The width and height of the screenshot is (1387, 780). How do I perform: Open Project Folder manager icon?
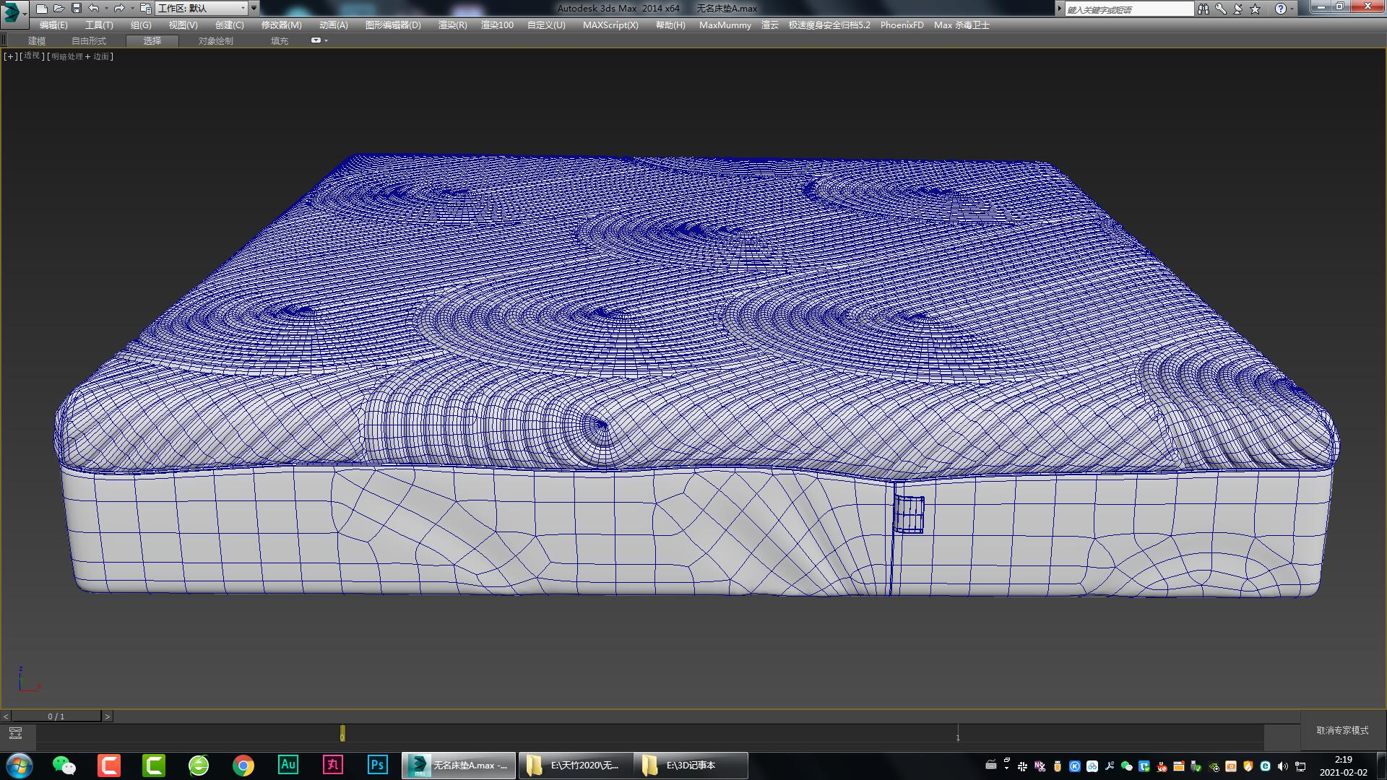pyautogui.click(x=144, y=8)
